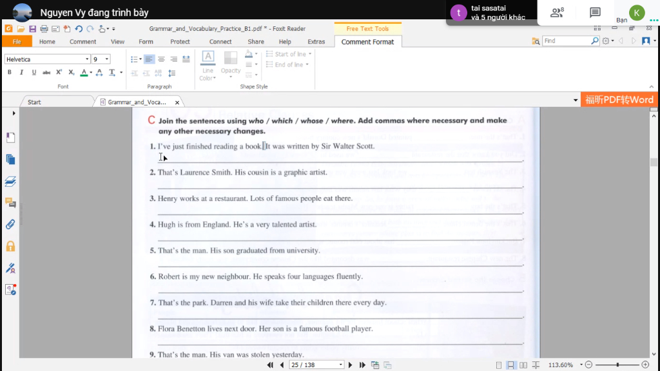Adjust line spacing in Paragraph group
This screenshot has width=660, height=371.
pyautogui.click(x=171, y=73)
